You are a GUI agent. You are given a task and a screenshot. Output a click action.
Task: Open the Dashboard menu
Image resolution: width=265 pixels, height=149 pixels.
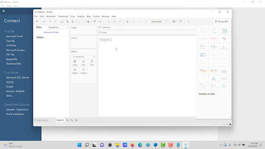click(63, 17)
